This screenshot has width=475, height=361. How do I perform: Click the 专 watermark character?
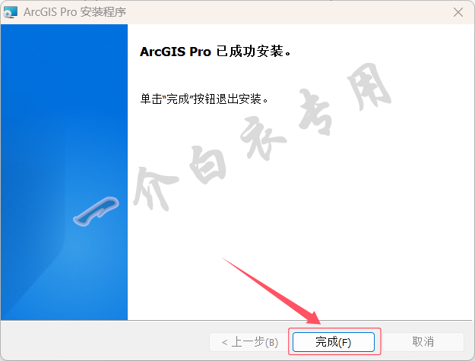coord(315,112)
